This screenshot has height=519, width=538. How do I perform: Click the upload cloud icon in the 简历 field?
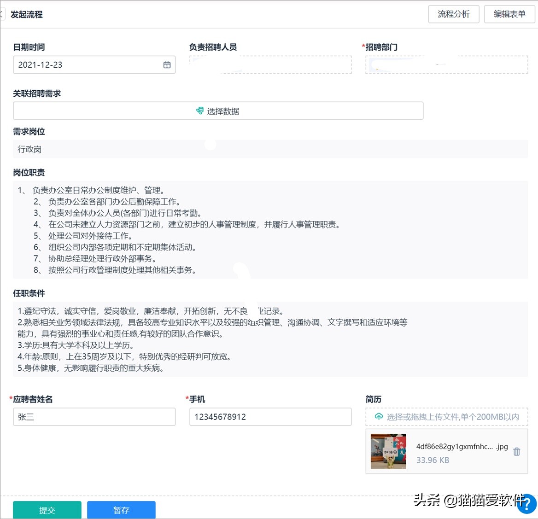pyautogui.click(x=379, y=417)
